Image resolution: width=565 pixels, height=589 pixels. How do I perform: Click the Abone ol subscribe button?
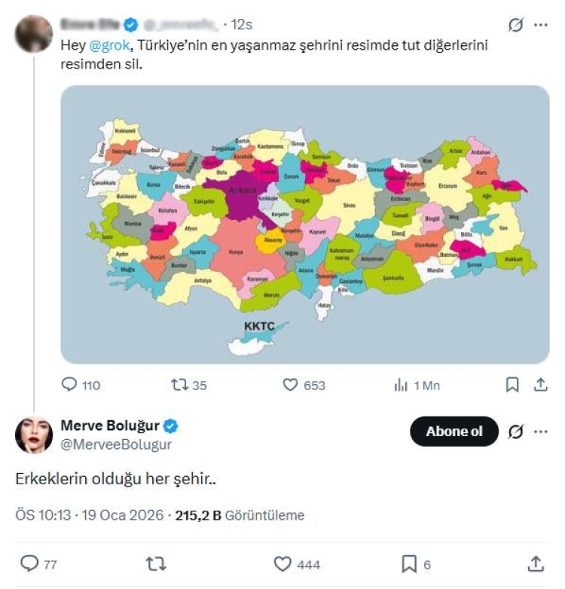click(454, 432)
